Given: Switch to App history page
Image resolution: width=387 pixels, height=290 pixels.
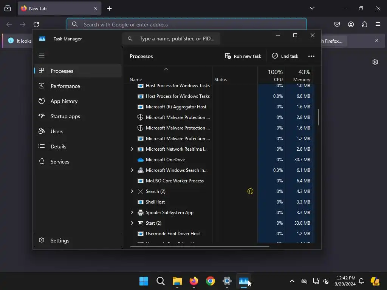Looking at the screenshot, I should 78,101.
